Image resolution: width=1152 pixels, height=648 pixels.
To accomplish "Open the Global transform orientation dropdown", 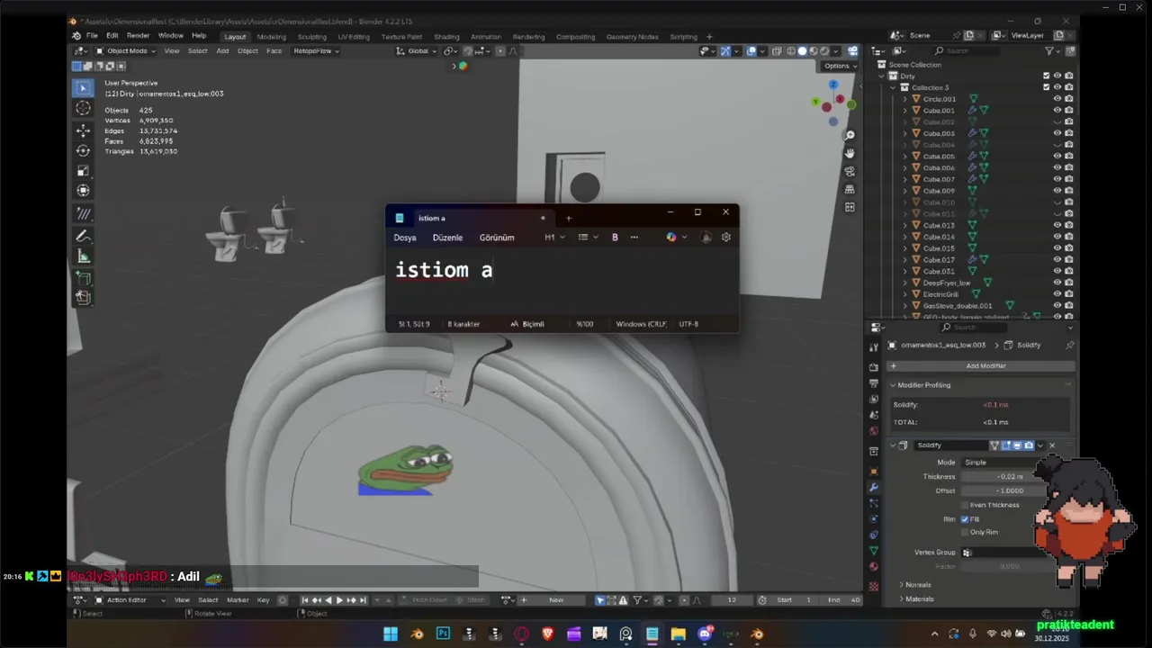I will (418, 51).
